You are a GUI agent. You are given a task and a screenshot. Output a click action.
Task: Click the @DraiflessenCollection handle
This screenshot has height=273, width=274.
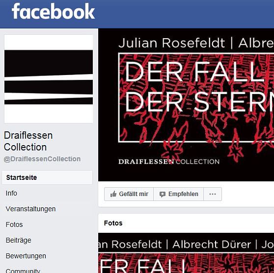[42, 159]
